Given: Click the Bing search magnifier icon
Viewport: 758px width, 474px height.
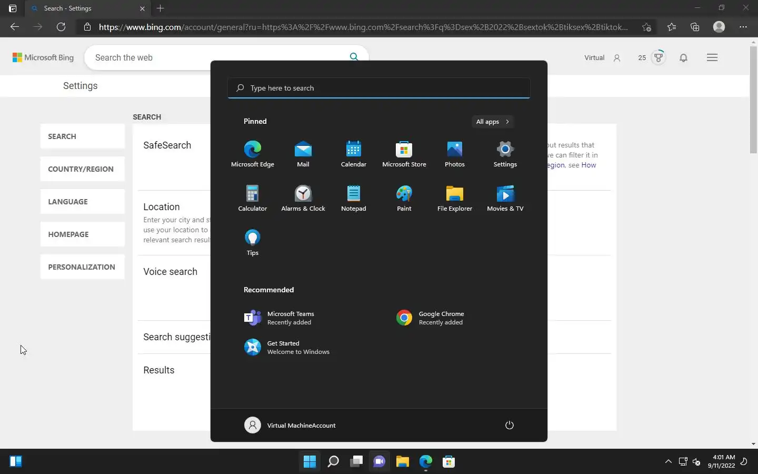Looking at the screenshot, I should click(x=354, y=57).
